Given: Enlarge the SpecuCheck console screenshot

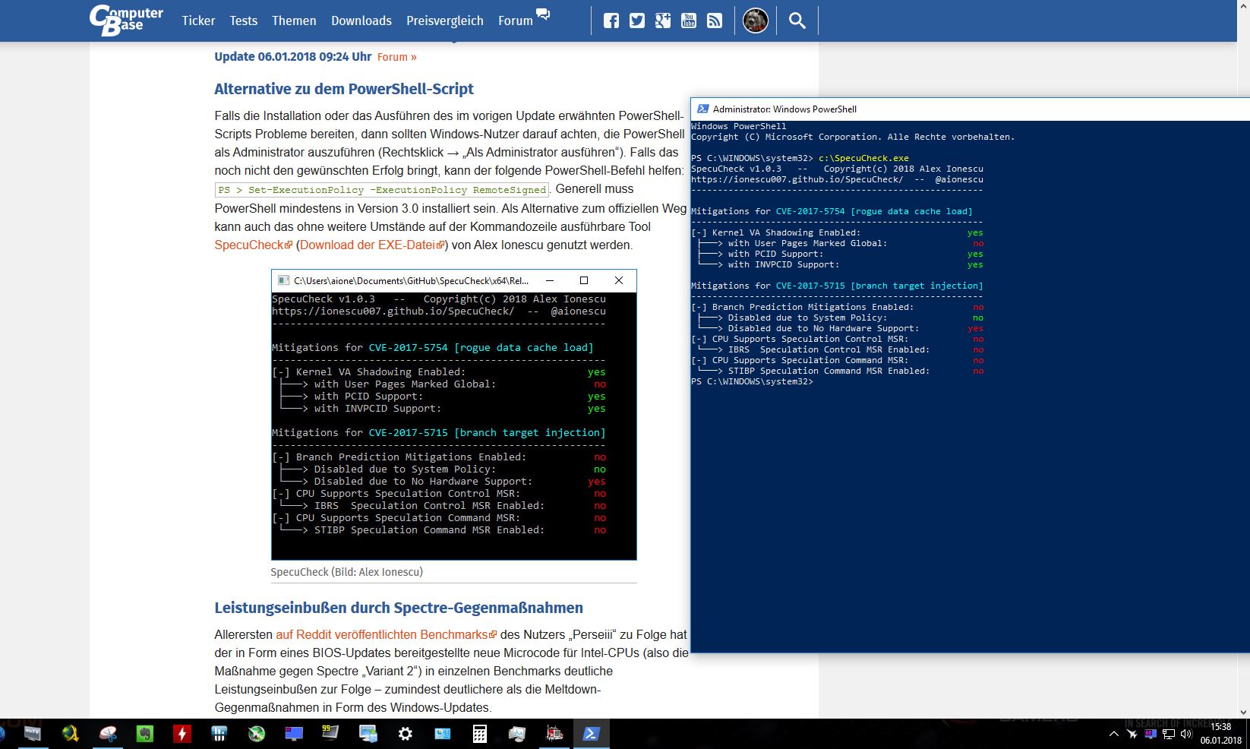Looking at the screenshot, I should click(x=454, y=415).
